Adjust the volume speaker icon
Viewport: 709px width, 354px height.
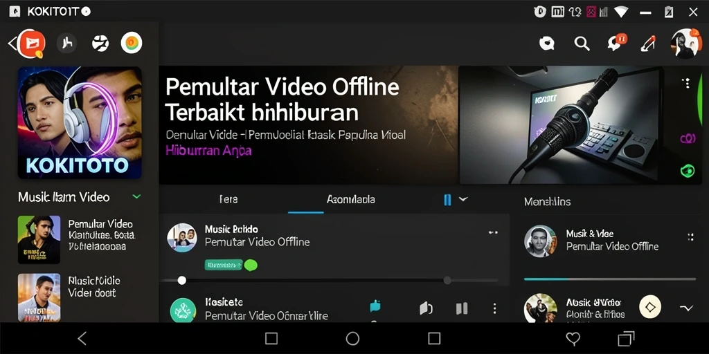[426, 308]
